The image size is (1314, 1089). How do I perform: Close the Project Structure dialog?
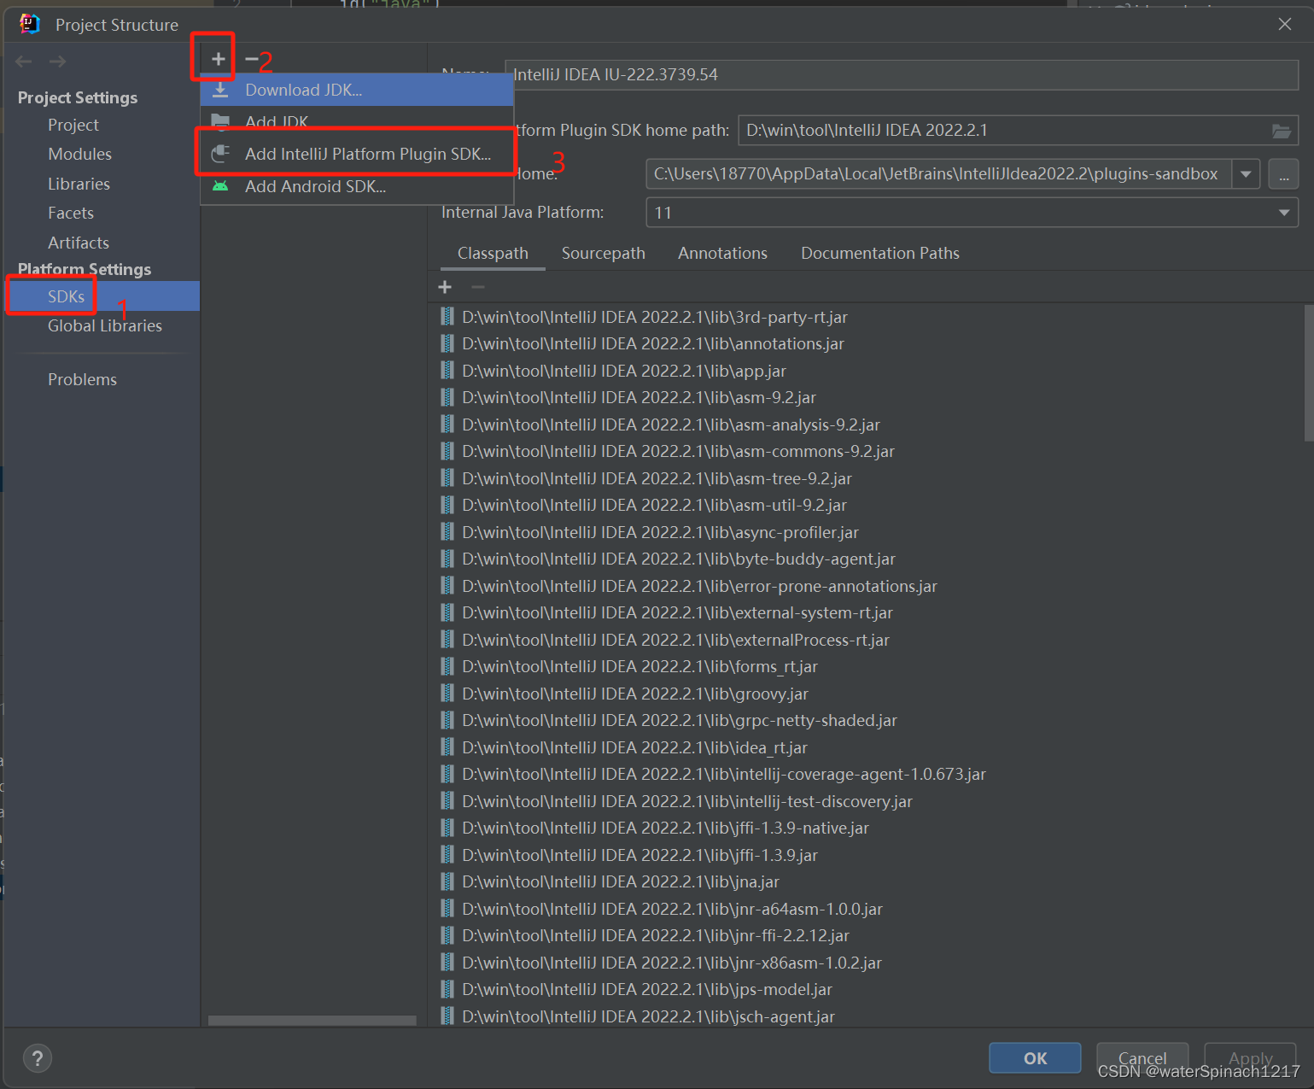[1284, 24]
